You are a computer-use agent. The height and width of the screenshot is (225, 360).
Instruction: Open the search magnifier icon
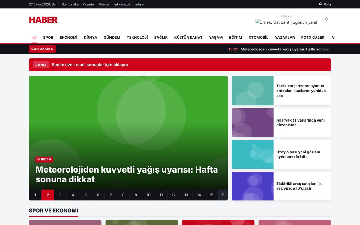pyautogui.click(x=327, y=19)
